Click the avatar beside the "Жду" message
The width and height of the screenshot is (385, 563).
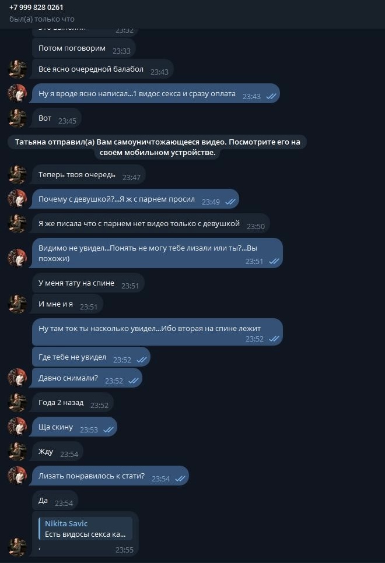(17, 451)
